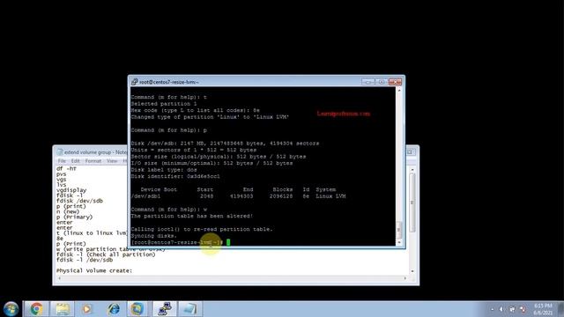This screenshot has height=317, width=564.
Task: Click "Command (m for help): p" line
Action: point(168,130)
